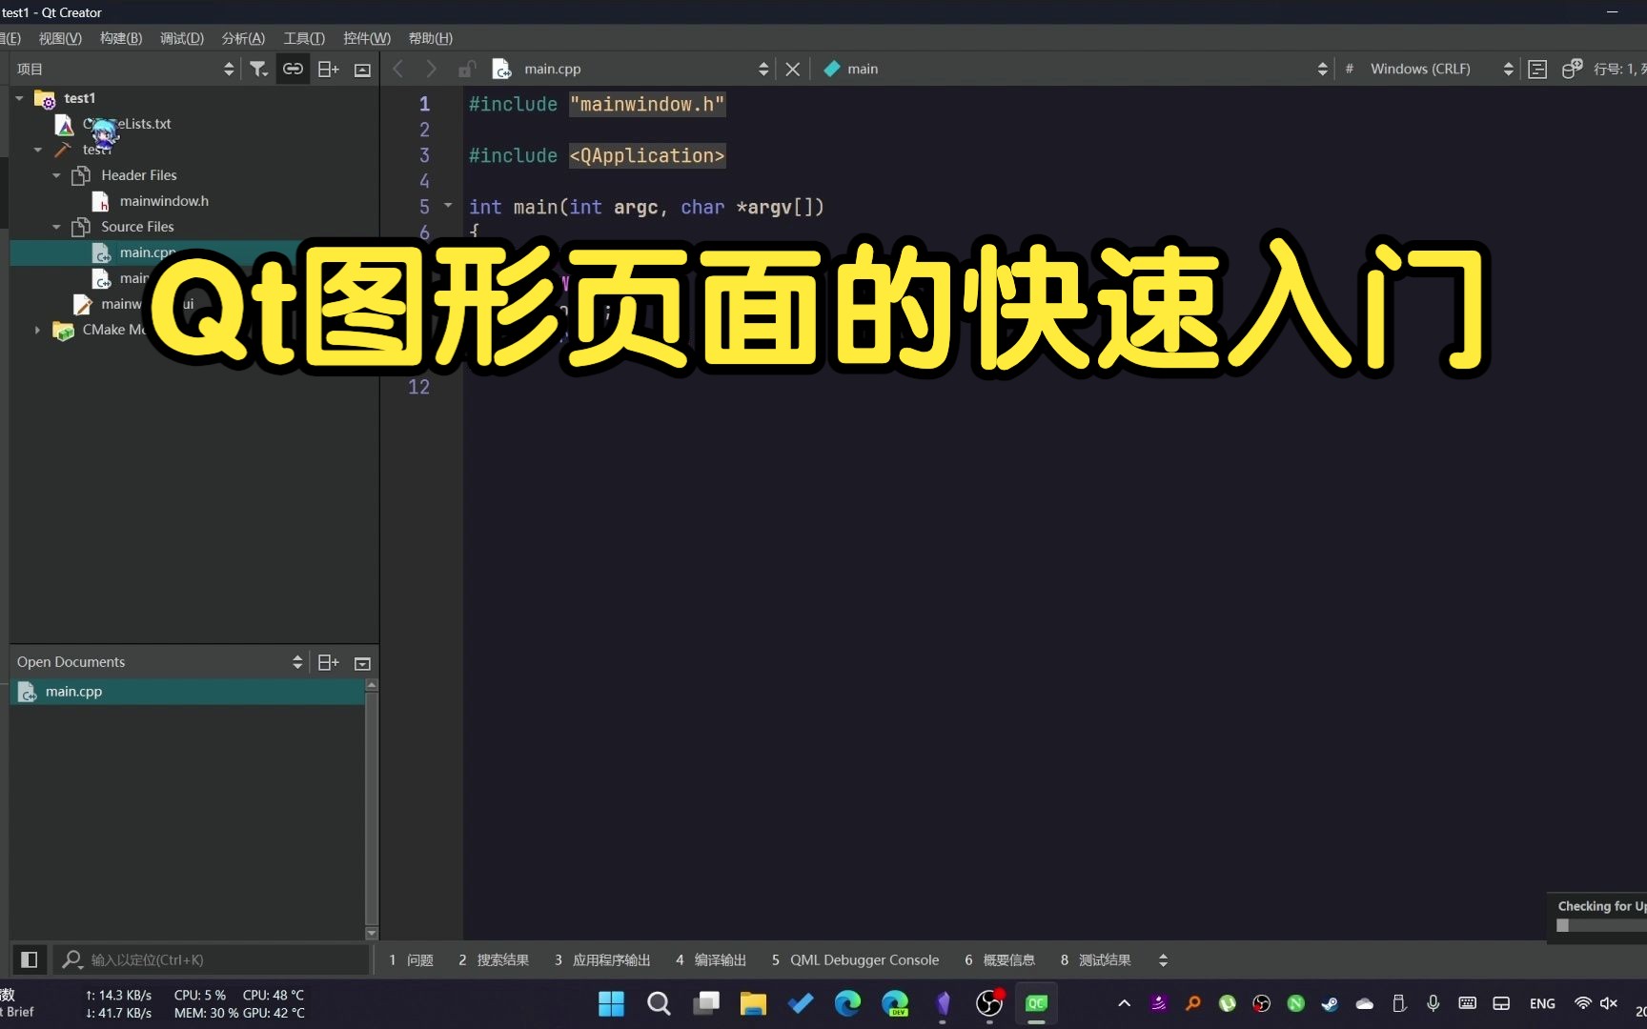Open OBS Studio from taskbar
This screenshot has width=1647, height=1029.
(x=989, y=1003)
